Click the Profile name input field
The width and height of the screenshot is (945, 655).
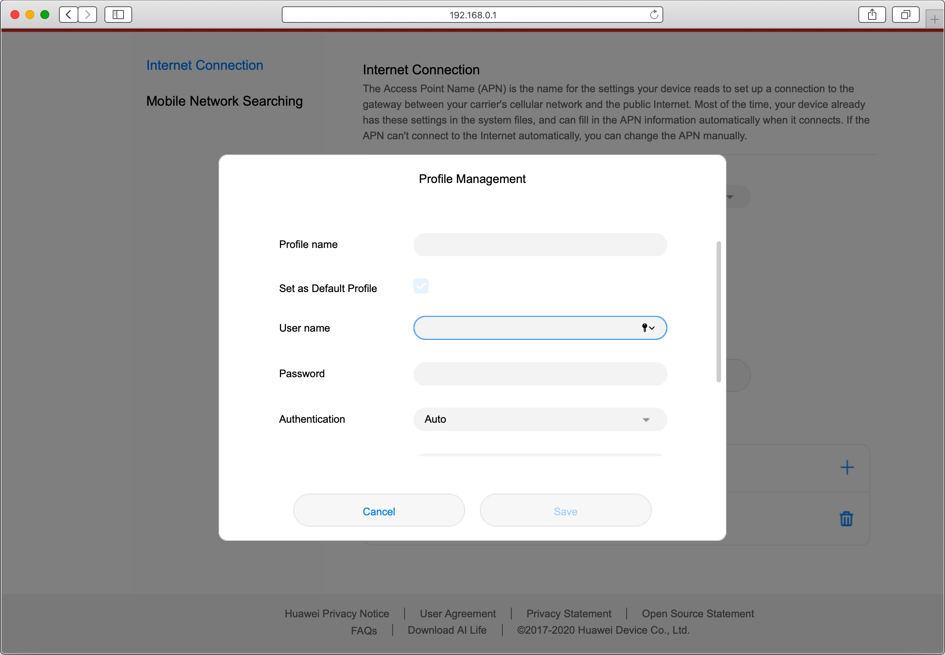(540, 245)
